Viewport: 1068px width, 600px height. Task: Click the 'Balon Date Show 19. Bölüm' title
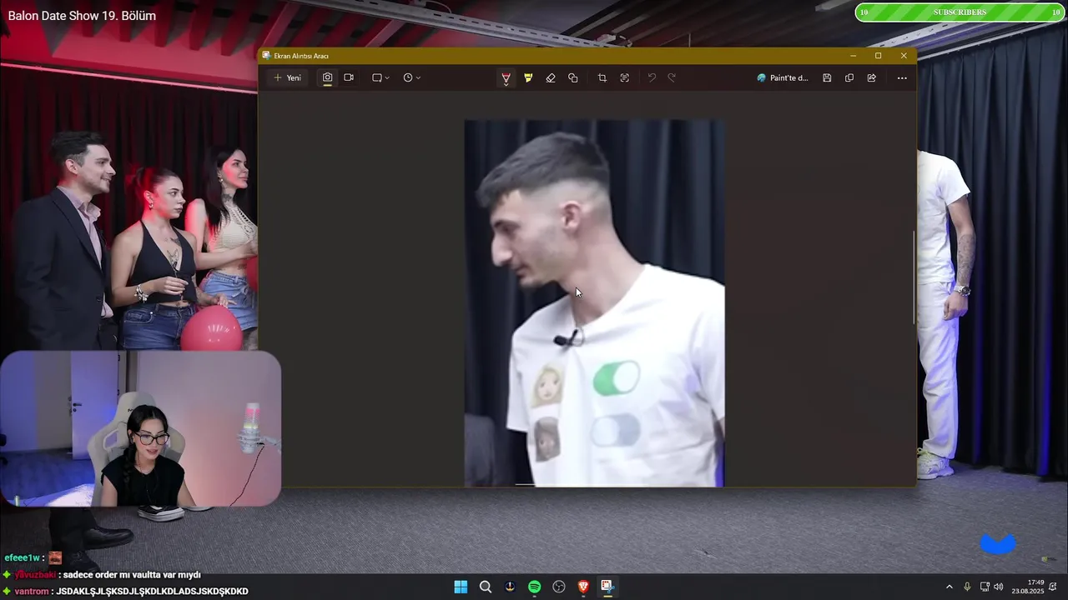82,16
